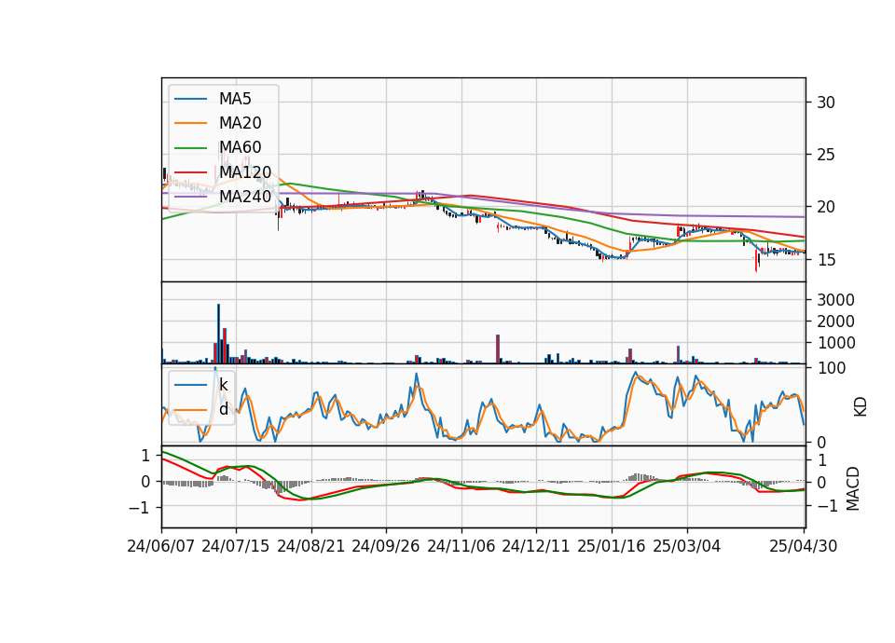Click the green MA60 legend line sample
Screen dimensions: 895x643
pos(190,148)
